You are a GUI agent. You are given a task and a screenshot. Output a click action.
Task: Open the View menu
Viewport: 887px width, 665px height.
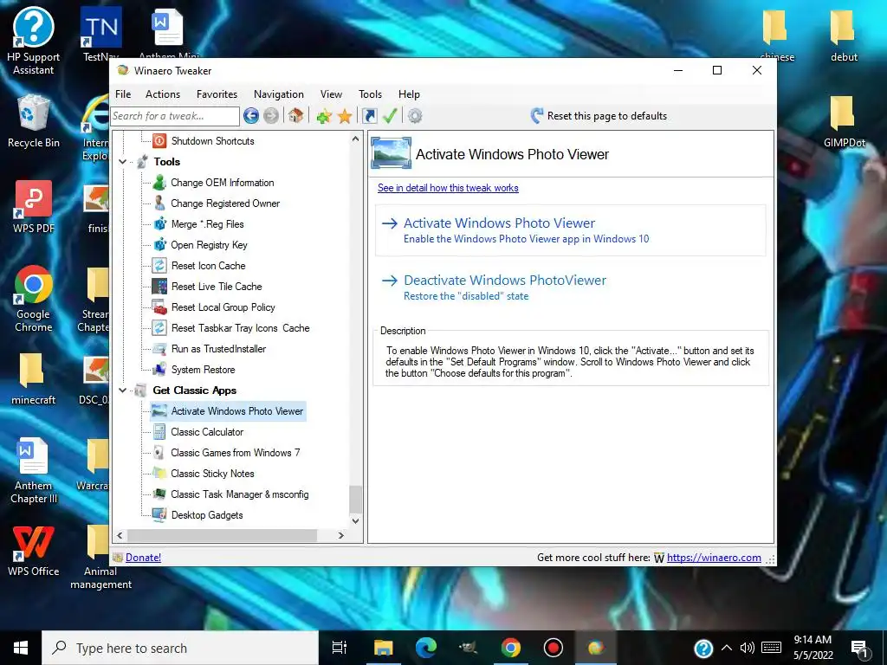pyautogui.click(x=331, y=94)
